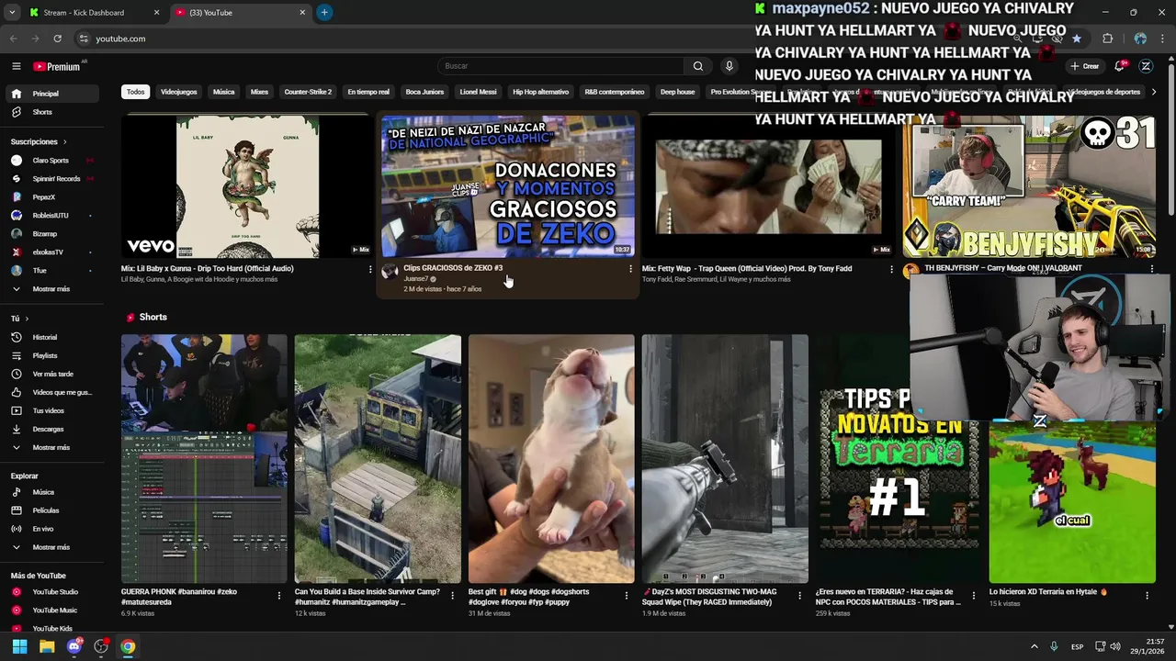Click the Crear button
Screen dimensions: 1176x661
point(1085,66)
